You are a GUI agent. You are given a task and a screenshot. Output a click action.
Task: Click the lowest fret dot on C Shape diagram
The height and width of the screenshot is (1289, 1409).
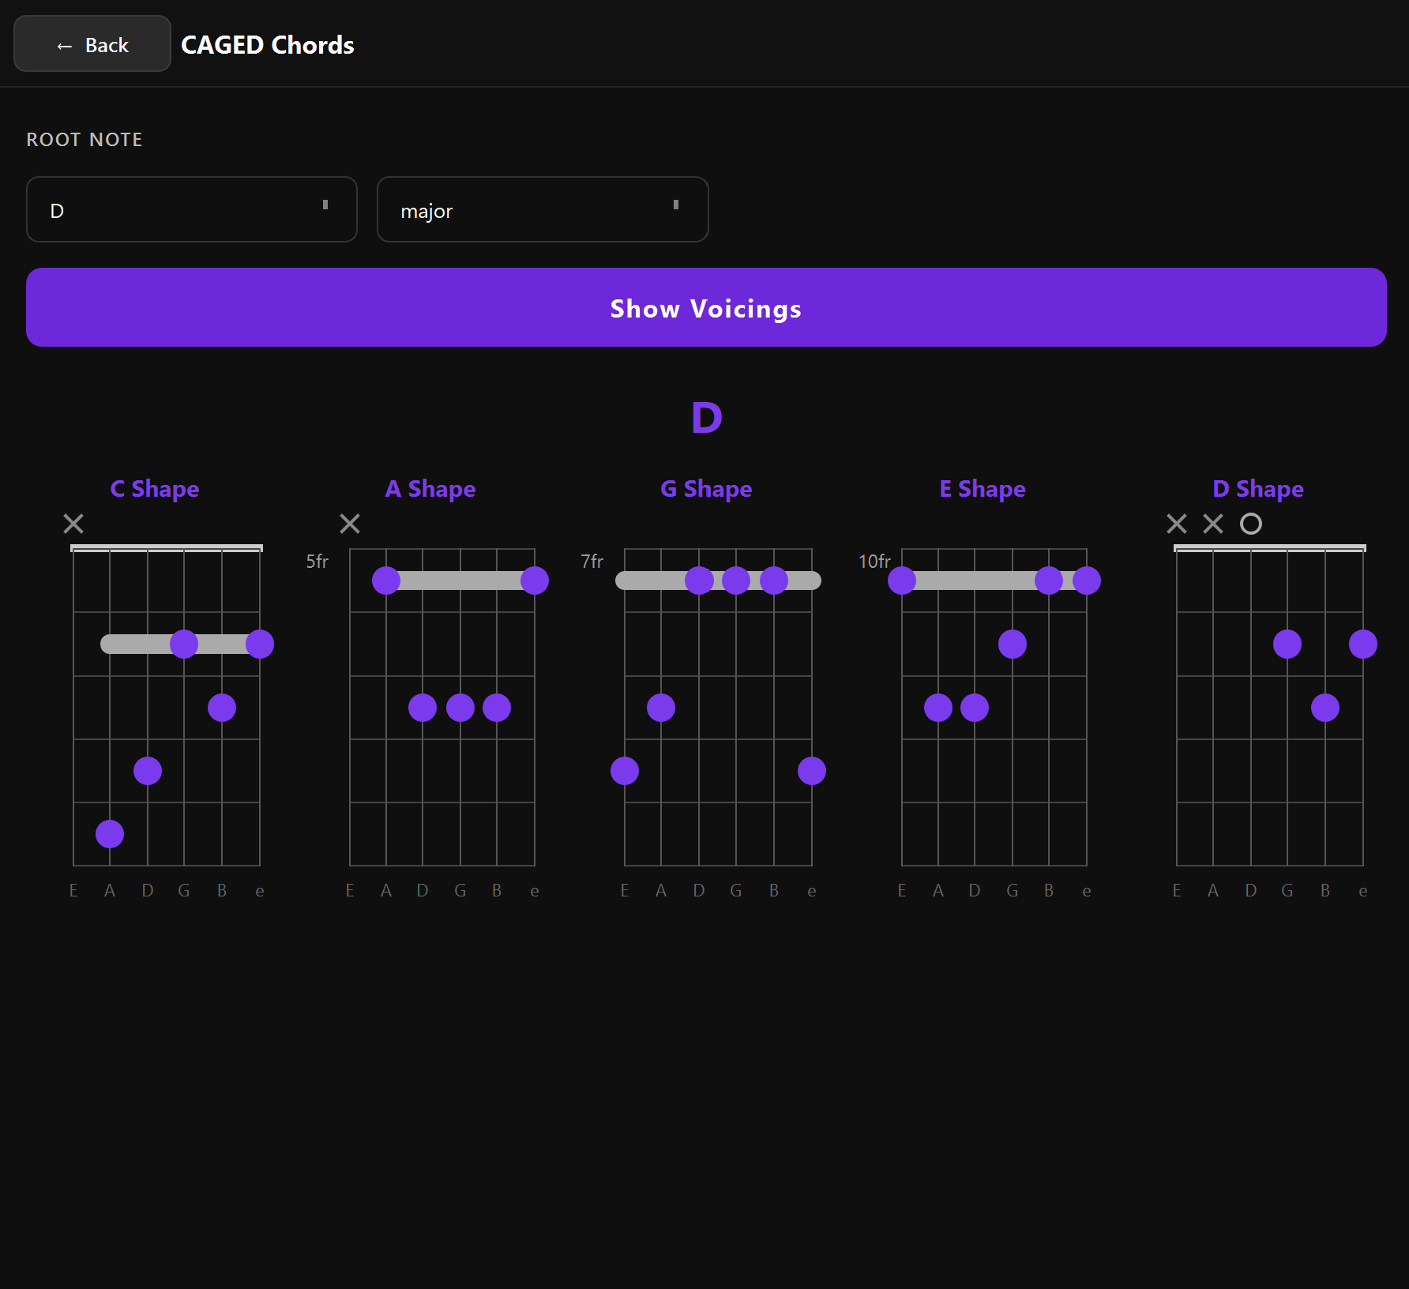(109, 833)
